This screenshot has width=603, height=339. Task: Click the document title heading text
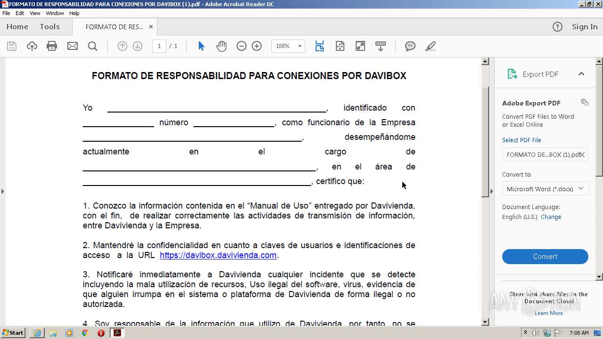pyautogui.click(x=249, y=76)
